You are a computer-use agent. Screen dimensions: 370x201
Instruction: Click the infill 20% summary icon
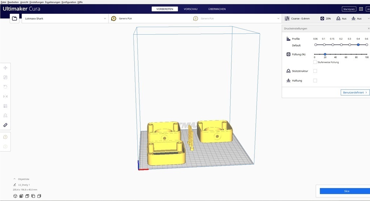322,18
